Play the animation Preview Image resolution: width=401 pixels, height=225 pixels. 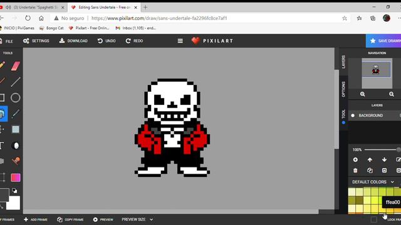[x=103, y=219]
